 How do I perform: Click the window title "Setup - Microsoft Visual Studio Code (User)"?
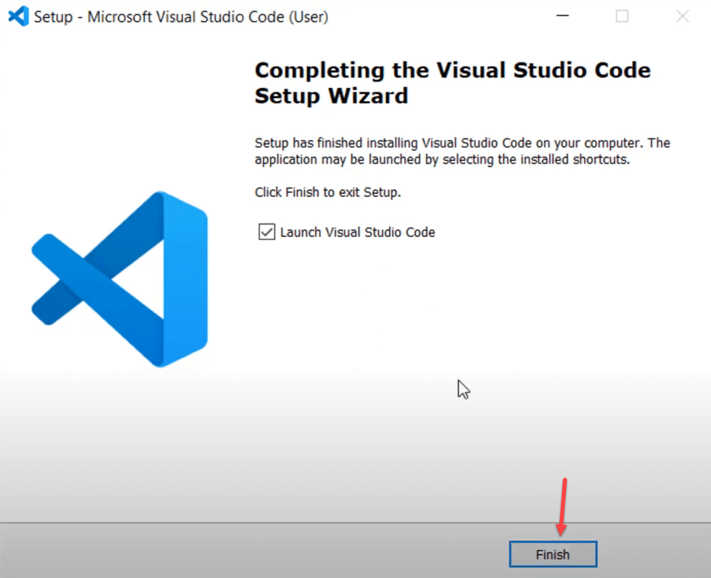tap(181, 17)
